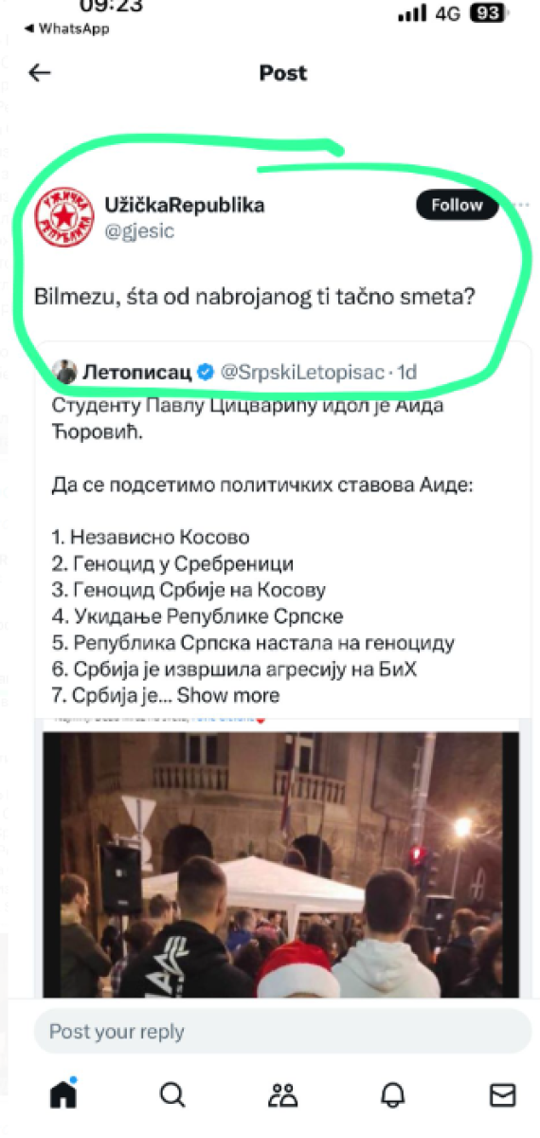Screen dimensions: 540x1138
Task: Return to WhatsApp via back link
Action: pyautogui.click(x=68, y=28)
